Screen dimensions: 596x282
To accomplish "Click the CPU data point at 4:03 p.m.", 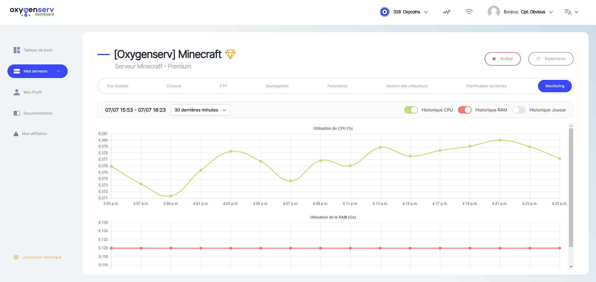I will [x=231, y=151].
